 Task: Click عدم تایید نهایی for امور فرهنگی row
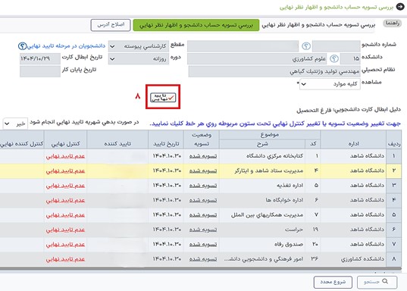[65, 259]
